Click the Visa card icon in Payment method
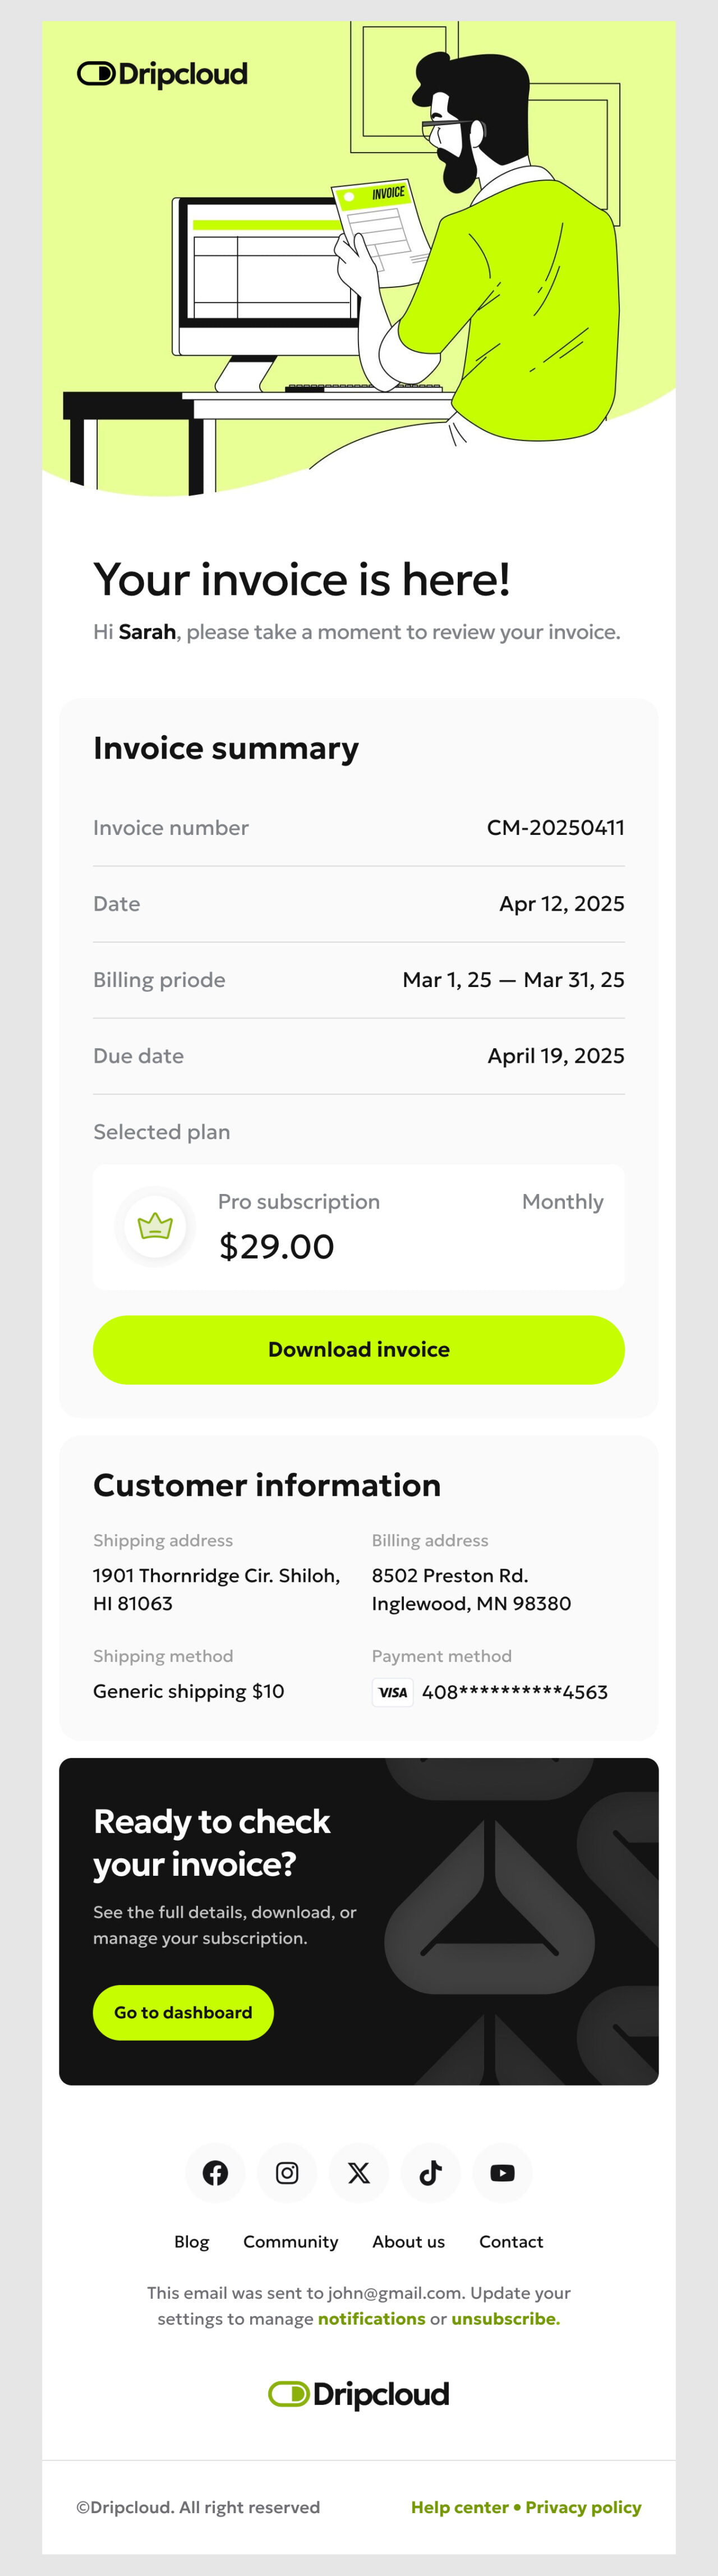 click(392, 1692)
